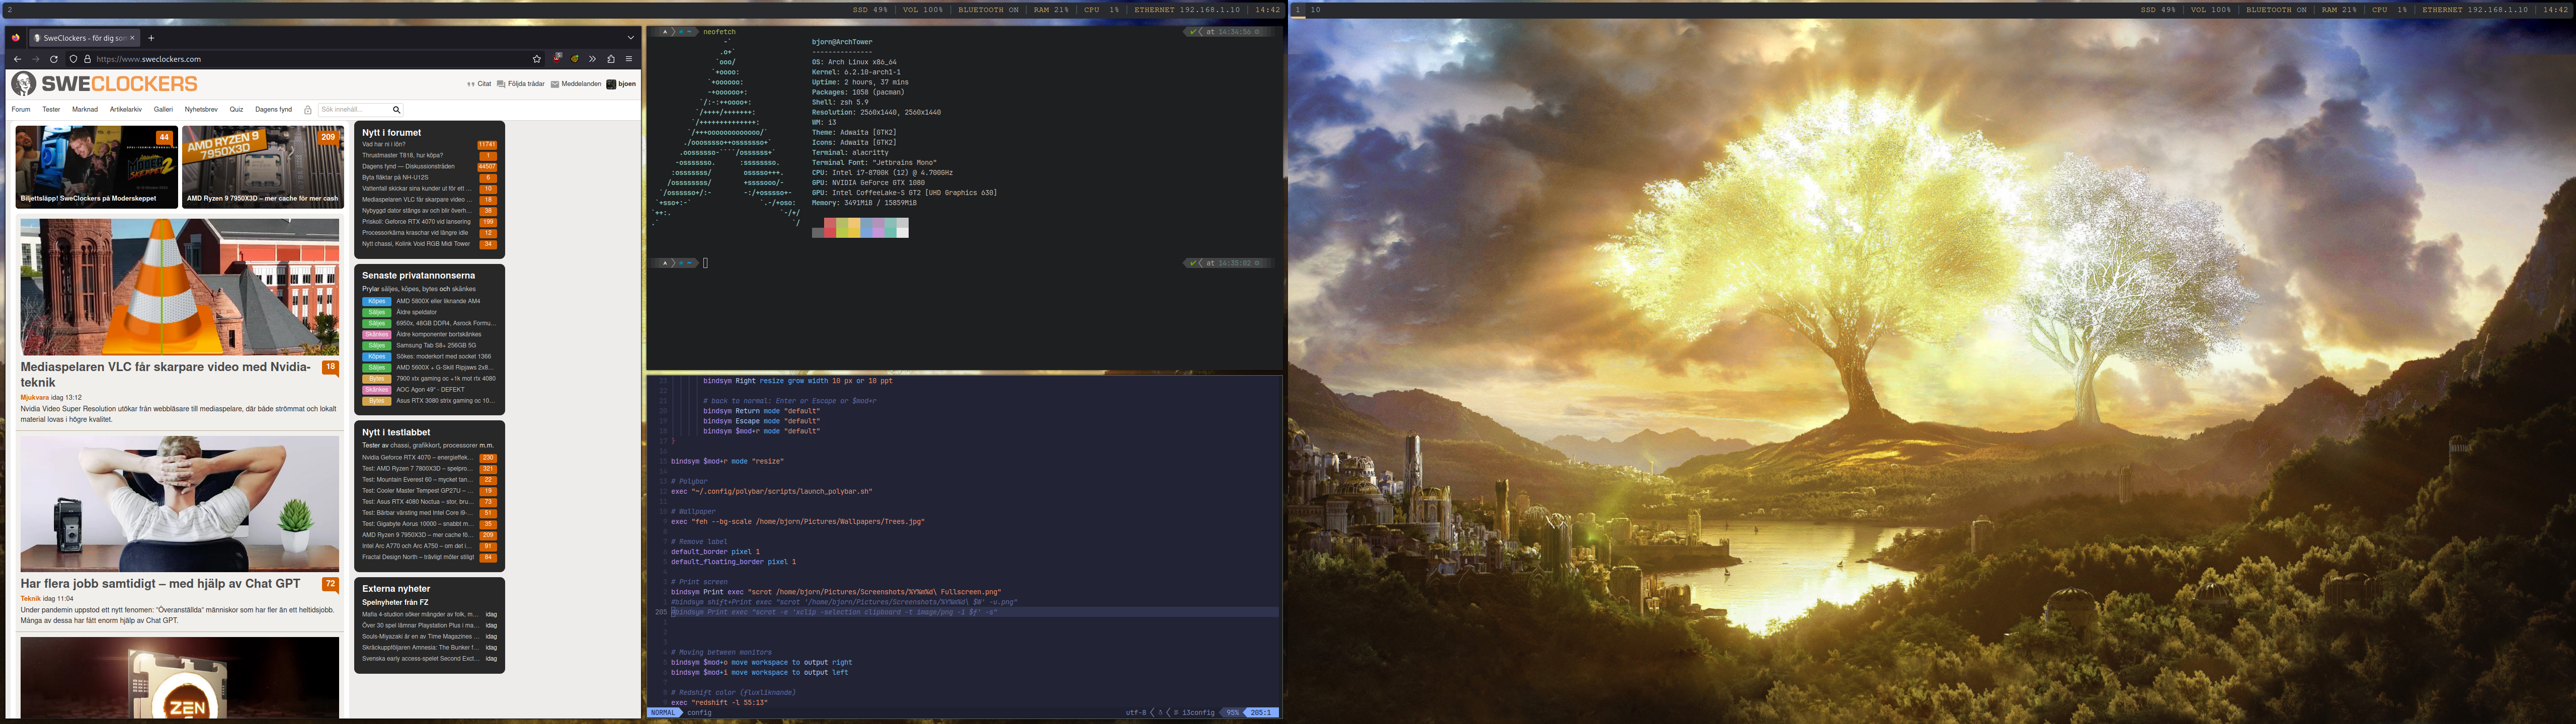Screen dimensions: 2576x724
Task: Click the SweClockers site logo
Action: point(104,84)
